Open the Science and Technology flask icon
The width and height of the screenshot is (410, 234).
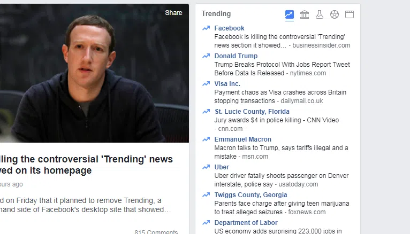click(x=320, y=14)
